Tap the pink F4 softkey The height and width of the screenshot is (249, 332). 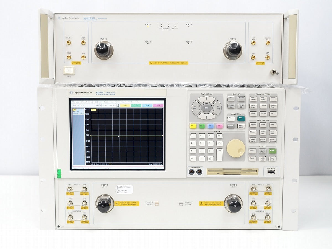[220, 126]
